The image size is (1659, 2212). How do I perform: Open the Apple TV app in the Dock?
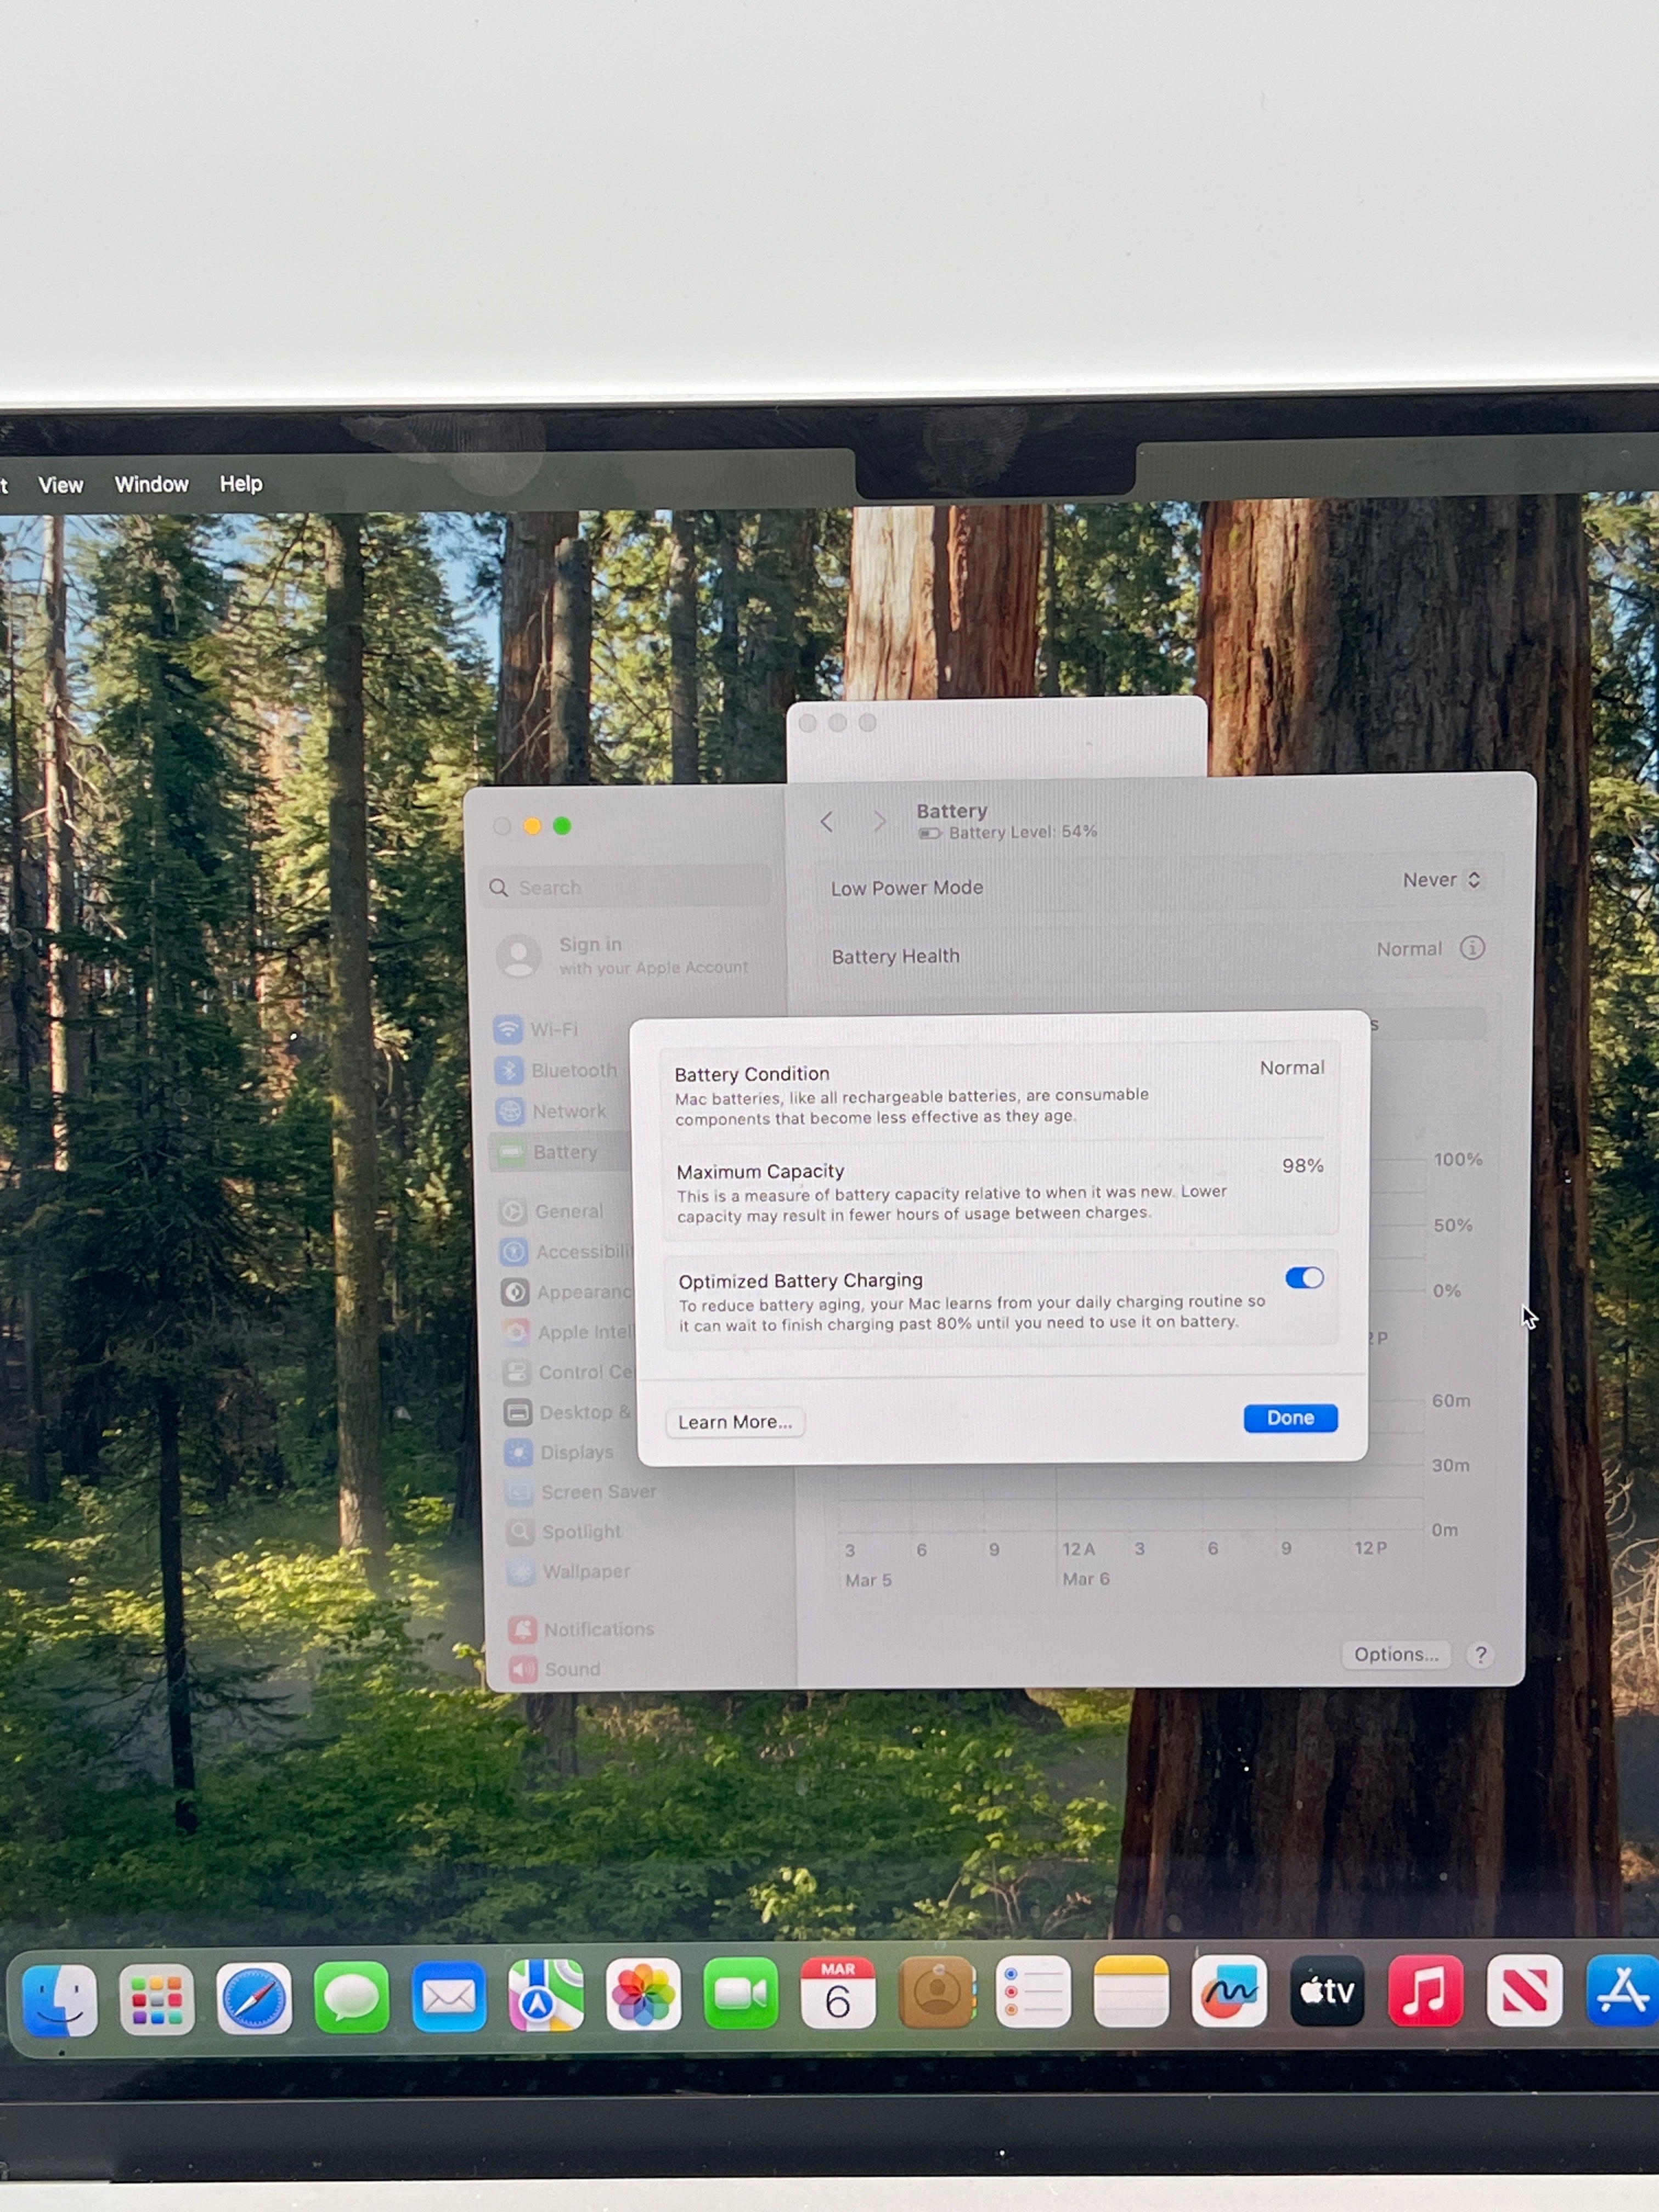1327,1990
